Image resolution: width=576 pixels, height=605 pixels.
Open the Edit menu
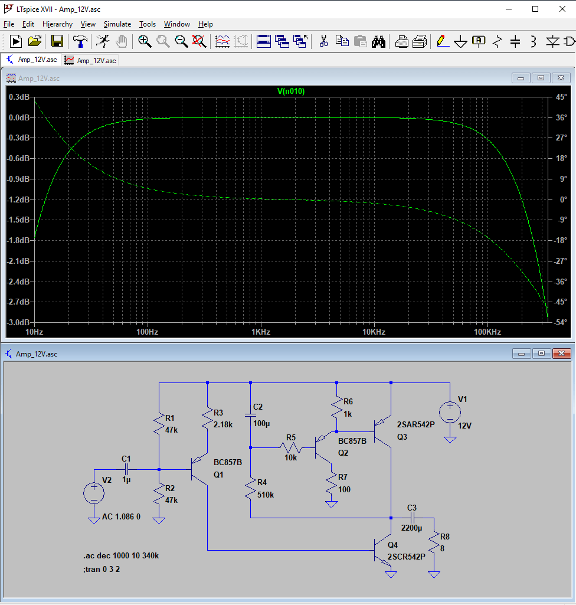(28, 24)
